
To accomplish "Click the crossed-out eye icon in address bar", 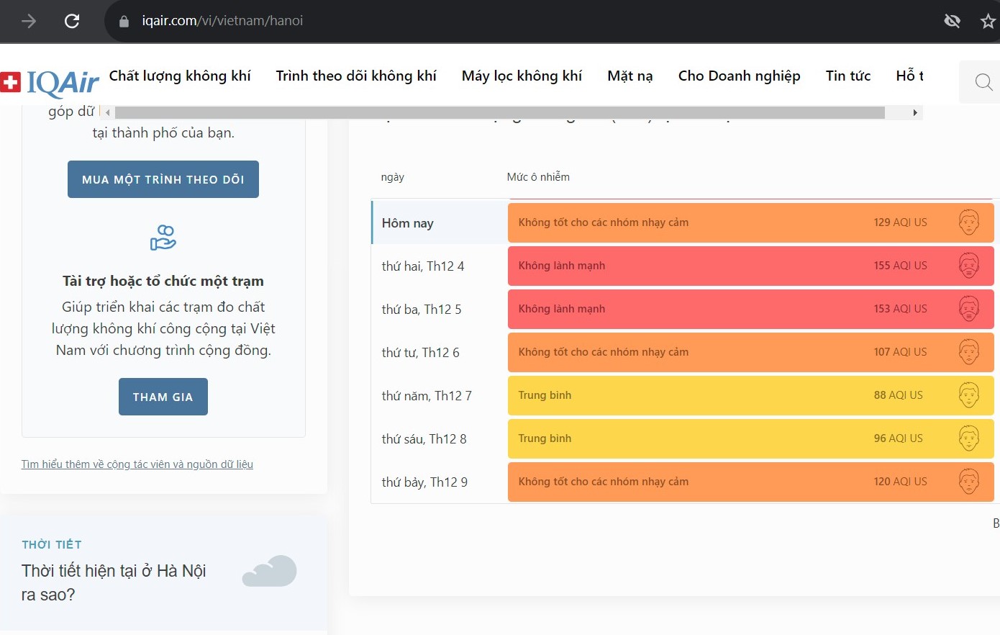I will (x=952, y=21).
